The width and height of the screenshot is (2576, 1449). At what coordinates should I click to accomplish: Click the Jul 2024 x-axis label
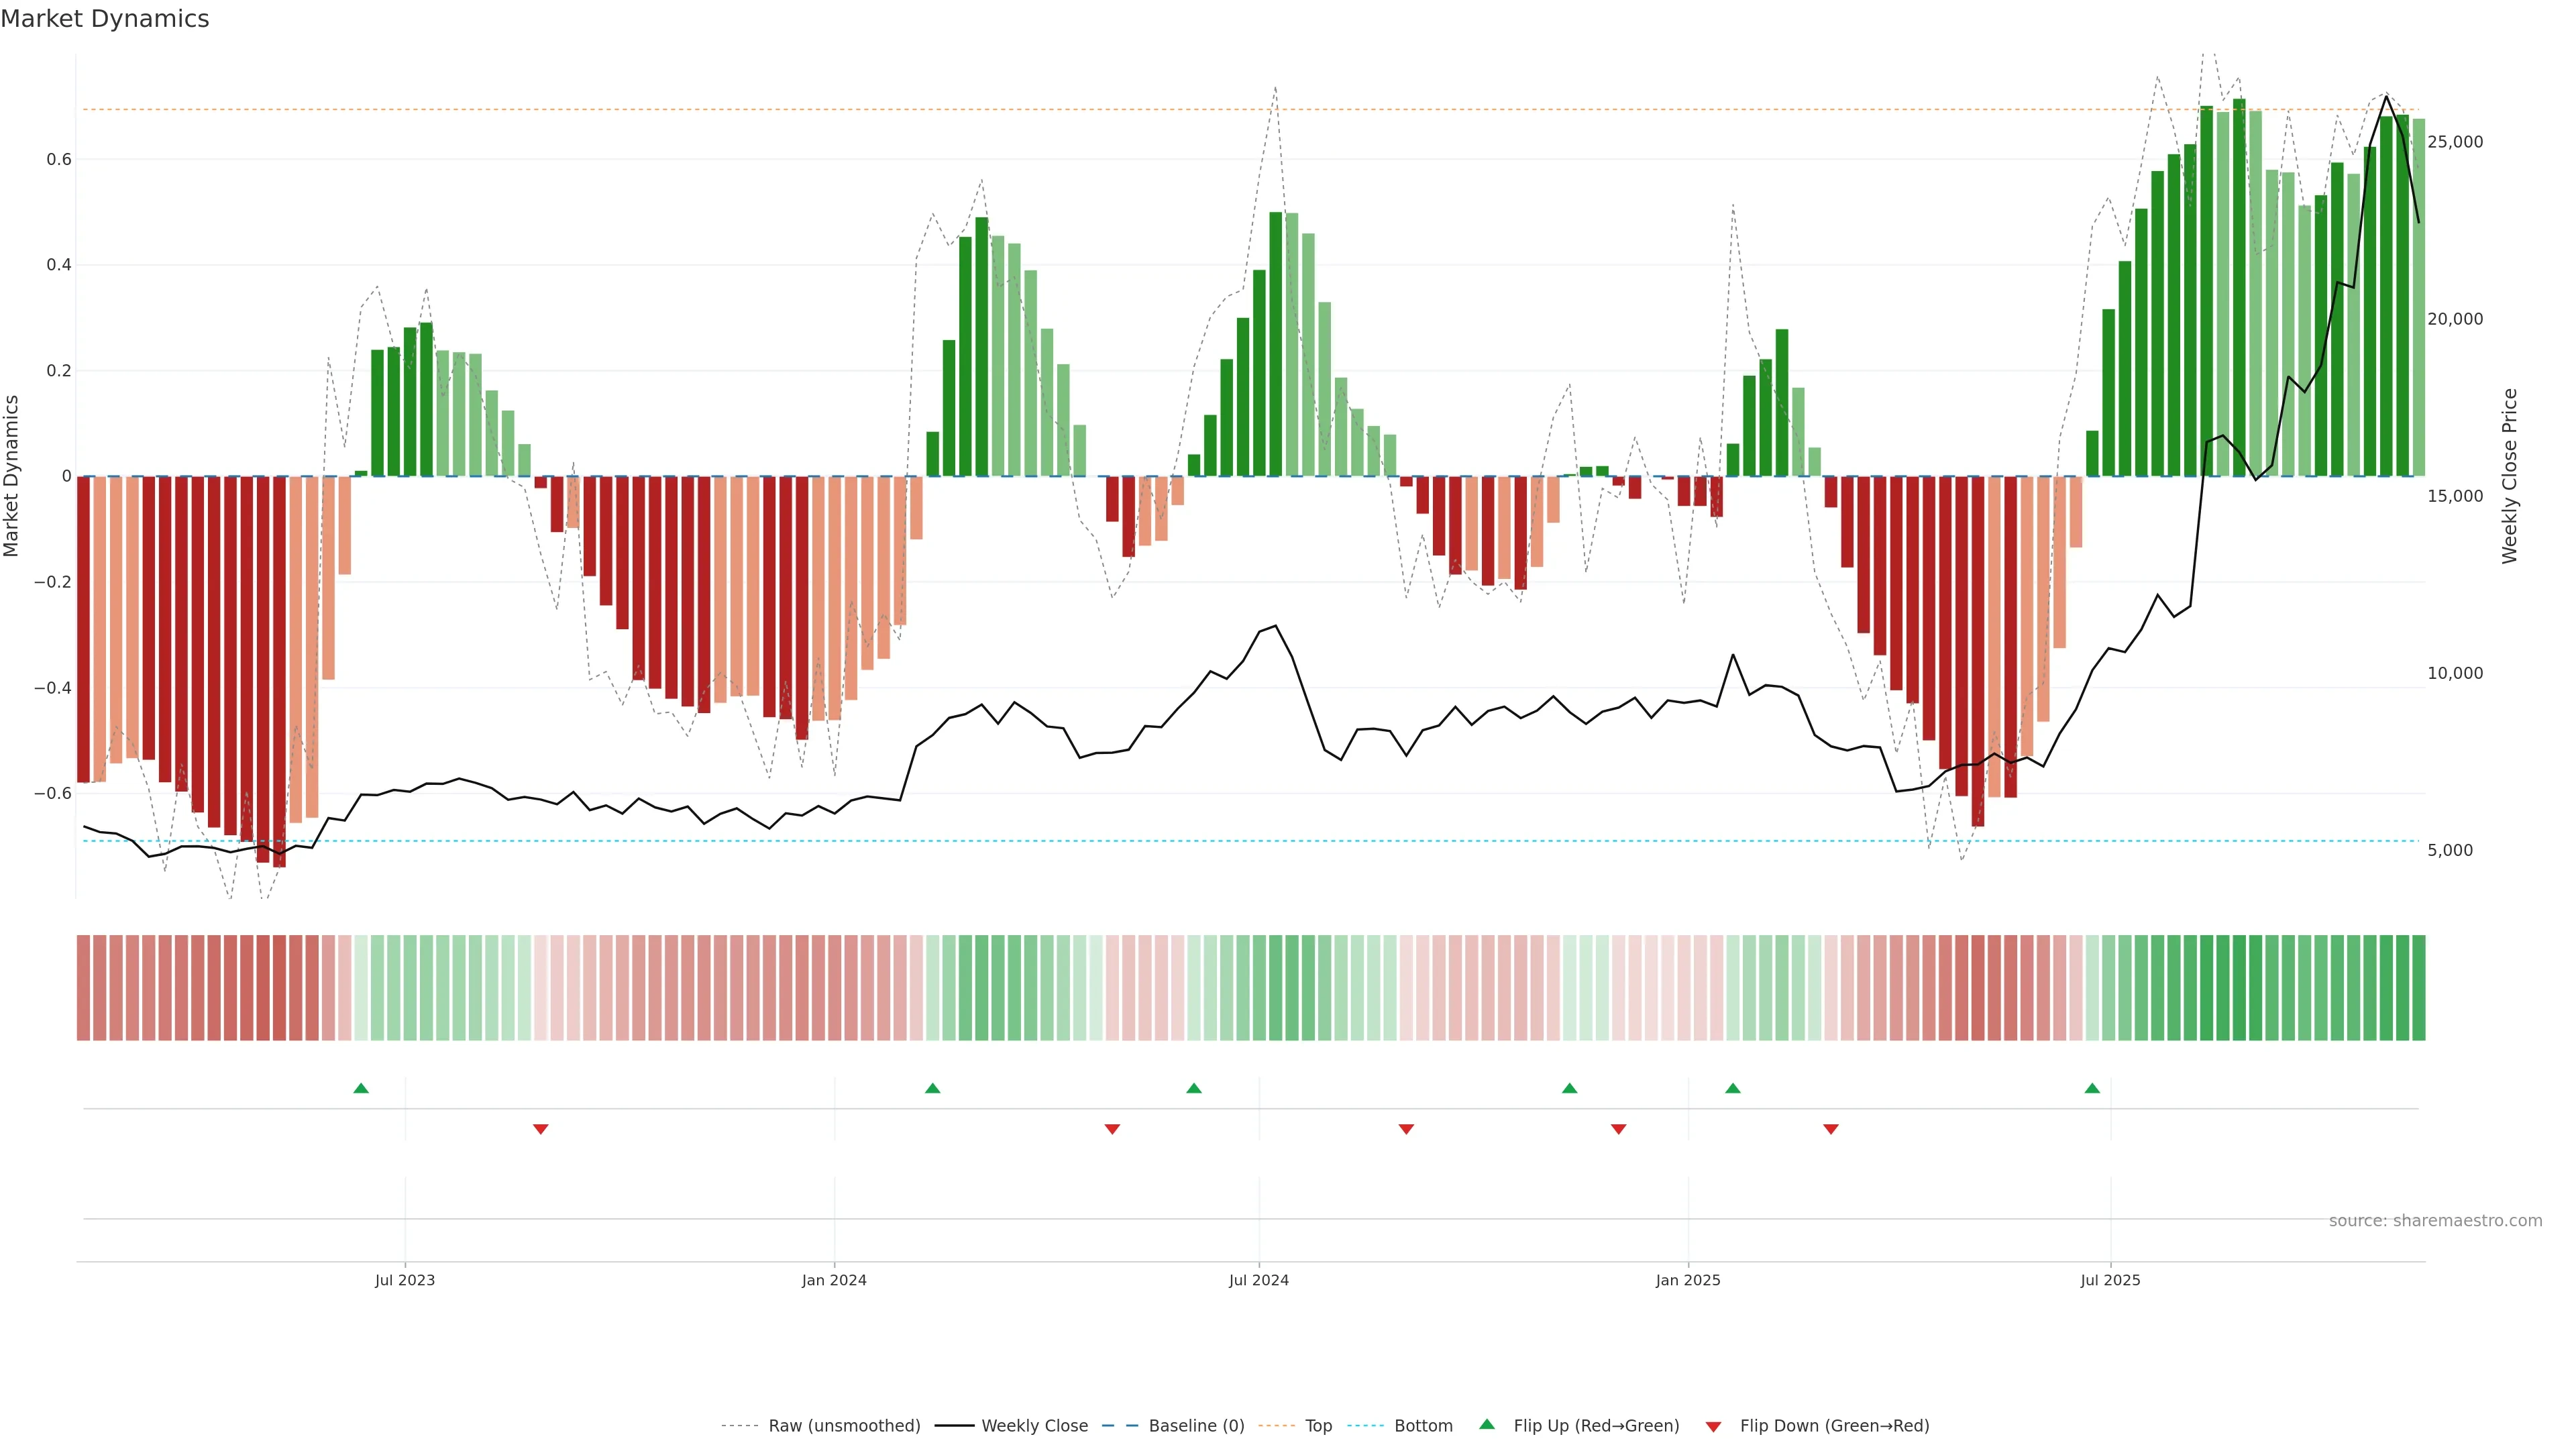(x=1258, y=1280)
